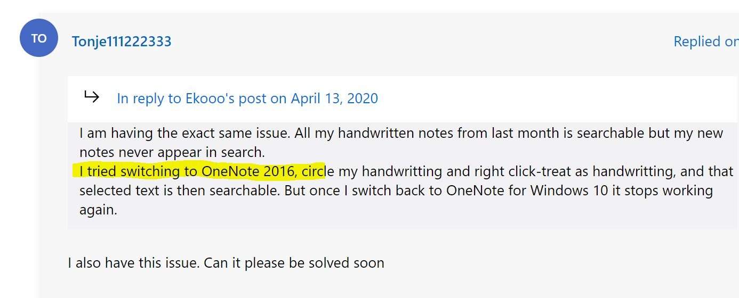Click the reply arrow icon
The height and width of the screenshot is (298, 739).
(x=91, y=97)
